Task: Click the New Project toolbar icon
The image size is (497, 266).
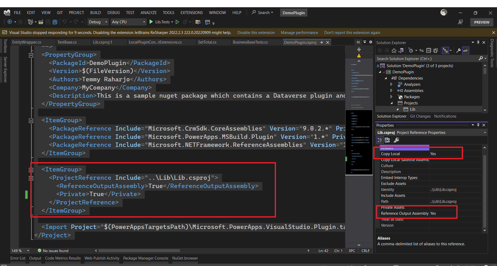Action: tap(30, 22)
